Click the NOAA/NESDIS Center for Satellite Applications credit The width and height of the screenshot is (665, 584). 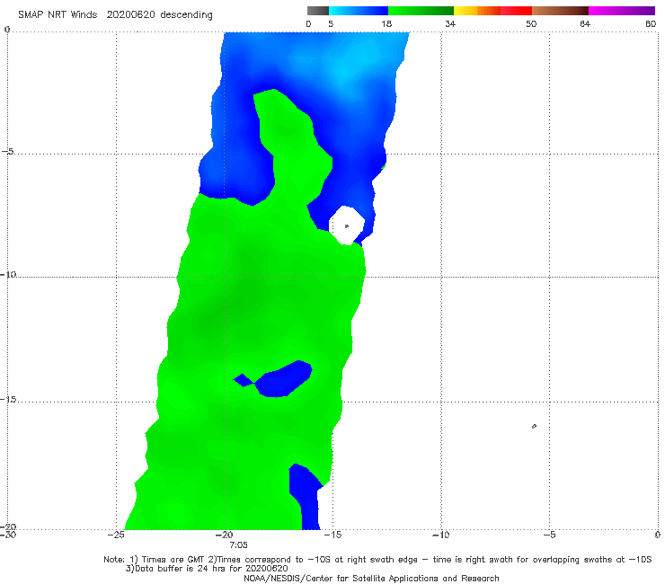tap(371, 579)
